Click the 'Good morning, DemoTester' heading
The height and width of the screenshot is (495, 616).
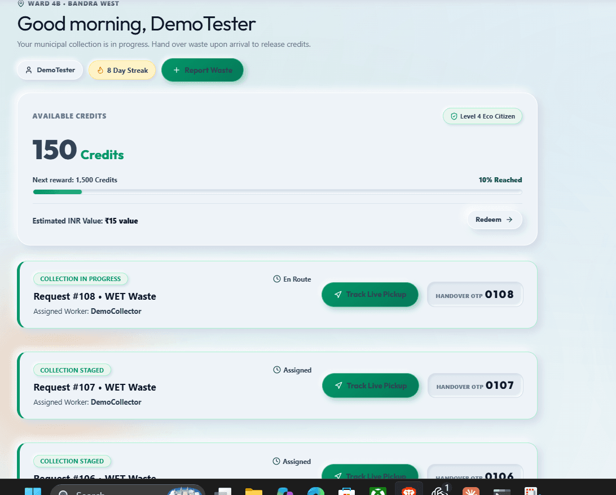[137, 24]
